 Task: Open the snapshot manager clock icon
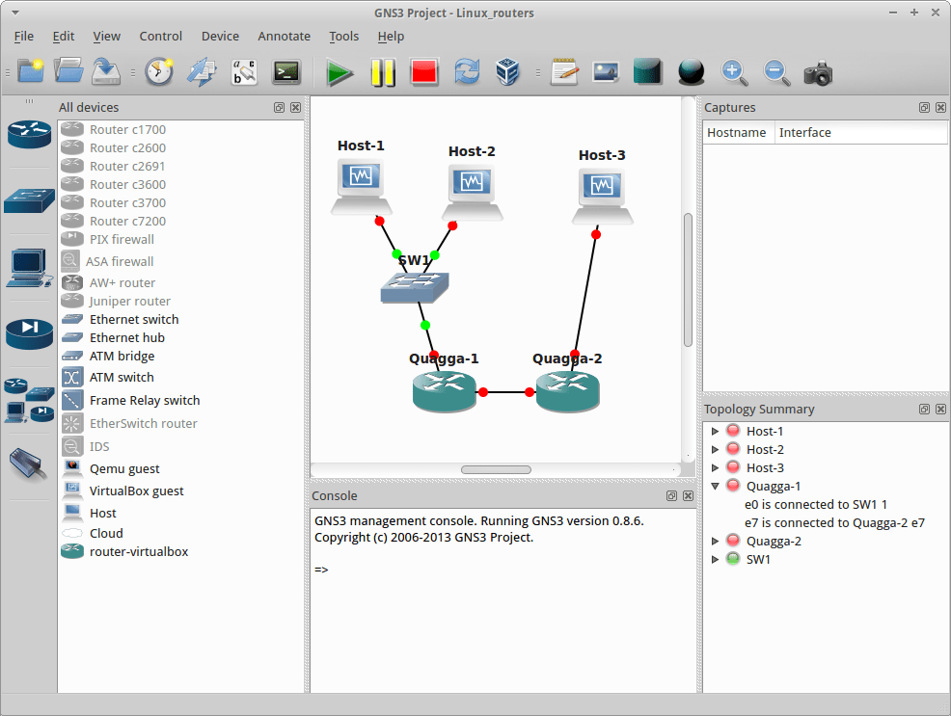click(159, 71)
